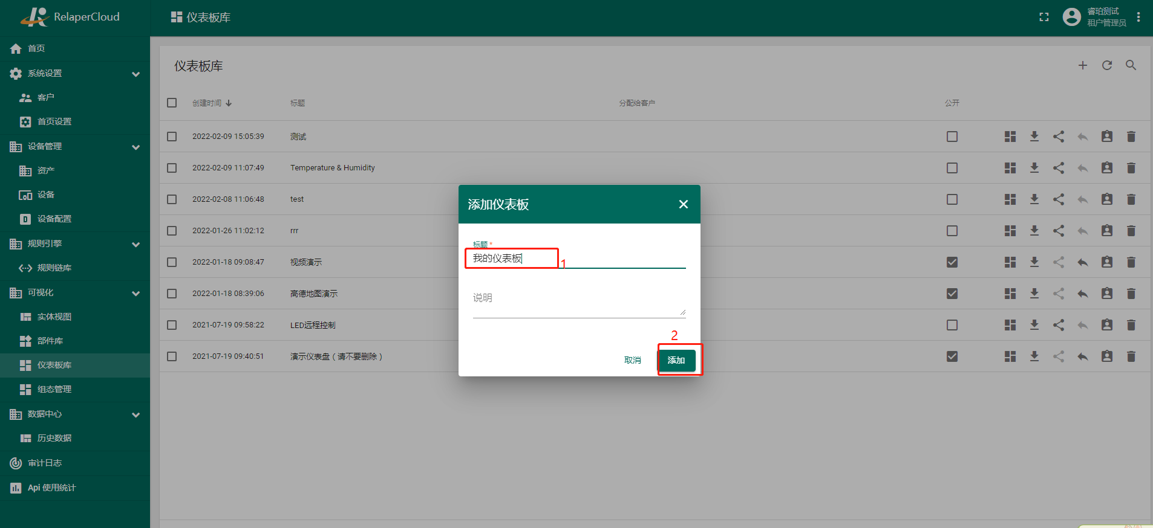This screenshot has width=1153, height=528.
Task: Open 设备配置 in sidebar
Action: click(75, 219)
